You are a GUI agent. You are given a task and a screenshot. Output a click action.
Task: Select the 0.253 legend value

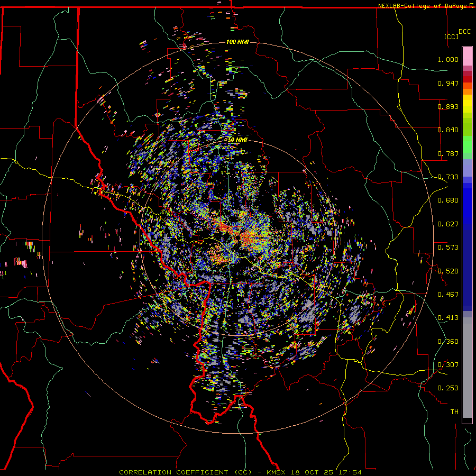448,388
